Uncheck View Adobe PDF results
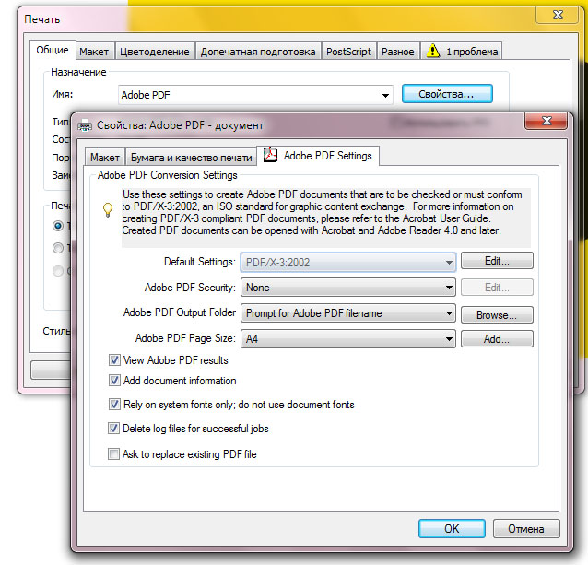 coord(114,359)
